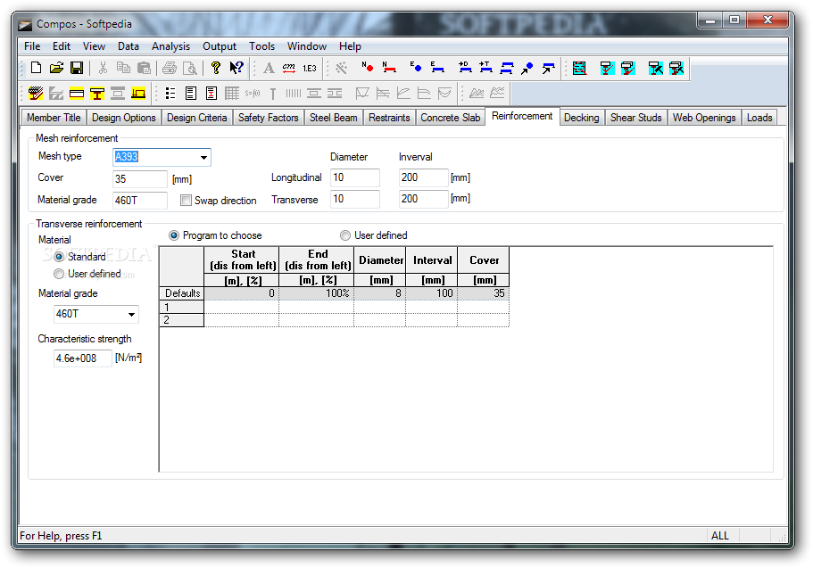Click the magic wand wizard icon
Image resolution: width=813 pixels, height=568 pixels.
[341, 68]
